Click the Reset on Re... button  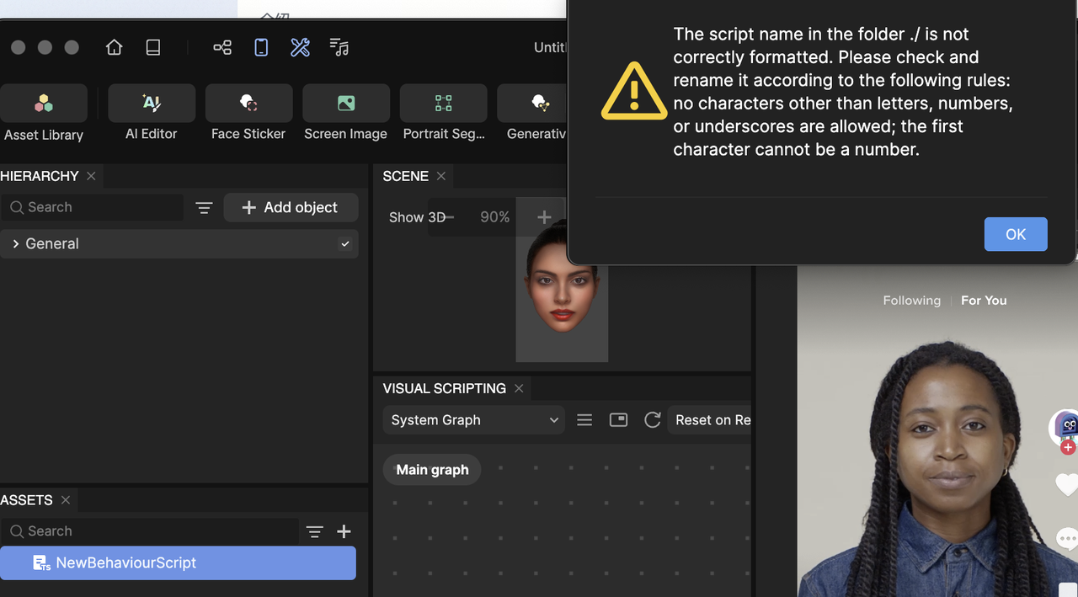(x=709, y=420)
